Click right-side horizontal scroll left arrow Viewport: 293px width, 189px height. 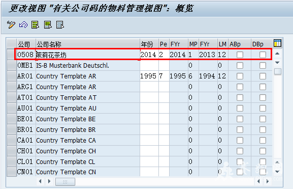[258, 181]
